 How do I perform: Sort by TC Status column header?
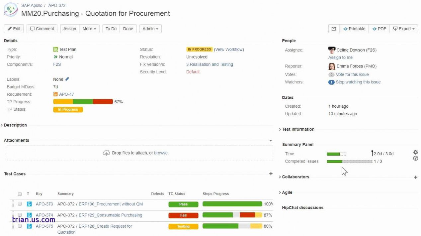[x=177, y=194]
